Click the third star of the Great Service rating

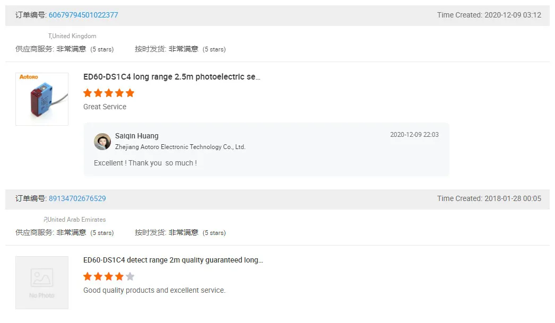pyautogui.click(x=109, y=93)
